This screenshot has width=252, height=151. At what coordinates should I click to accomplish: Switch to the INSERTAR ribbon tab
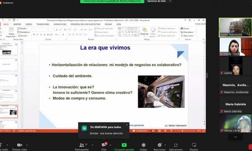click(x=17, y=24)
